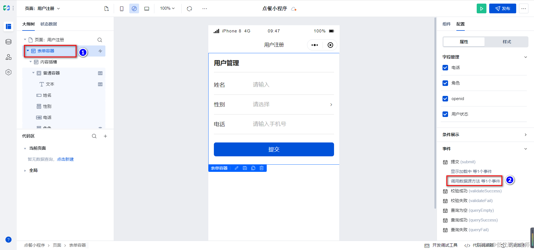This screenshot has width=534, height=250.
Task: Open 显示加载中 等1个事件 link
Action: 471,172
